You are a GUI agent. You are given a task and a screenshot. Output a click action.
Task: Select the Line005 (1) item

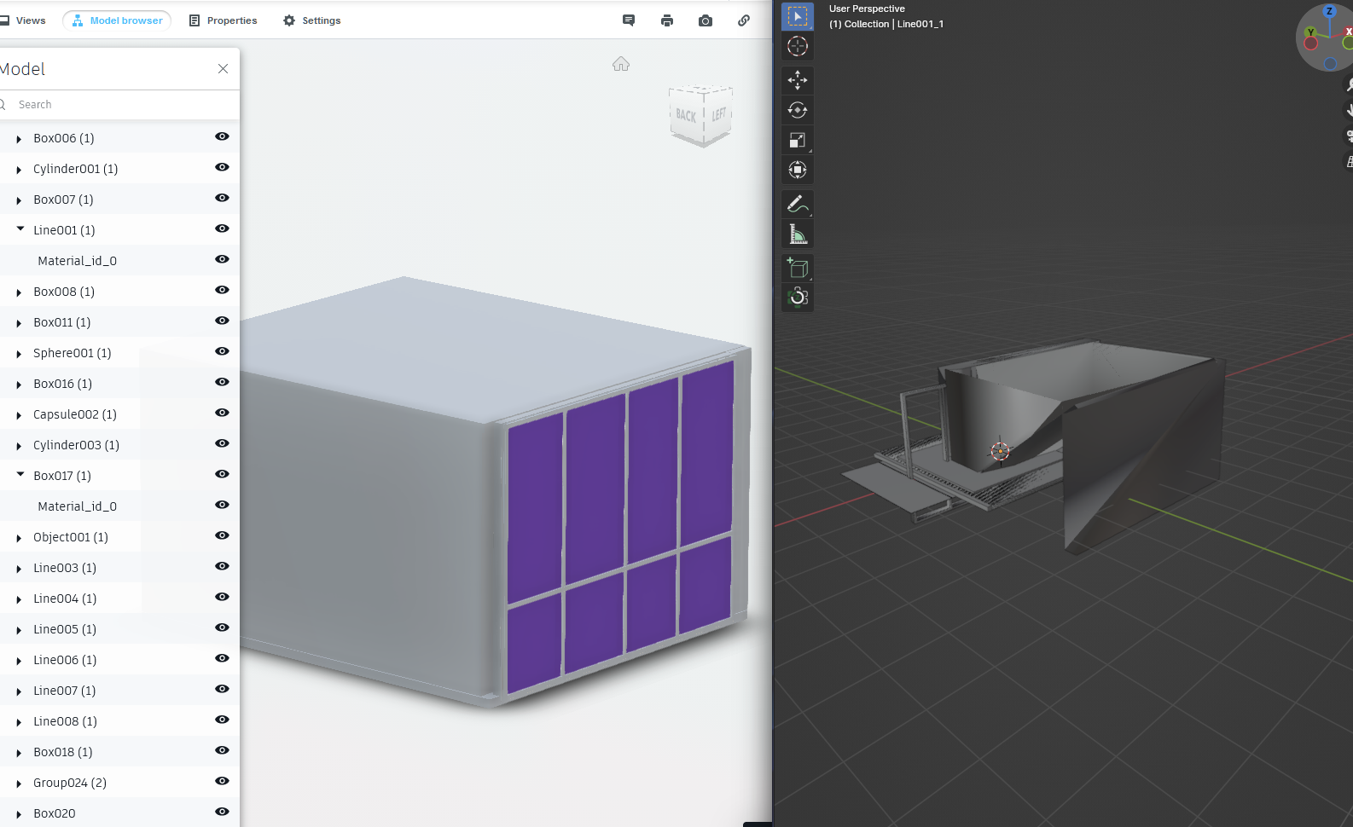[x=65, y=629]
